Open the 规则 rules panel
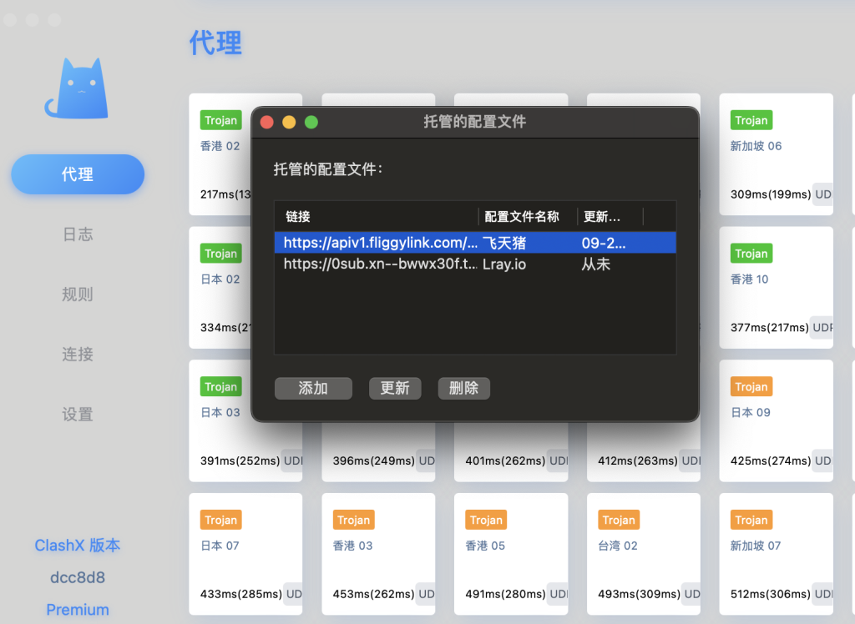This screenshot has height=624, width=855. coord(77,294)
